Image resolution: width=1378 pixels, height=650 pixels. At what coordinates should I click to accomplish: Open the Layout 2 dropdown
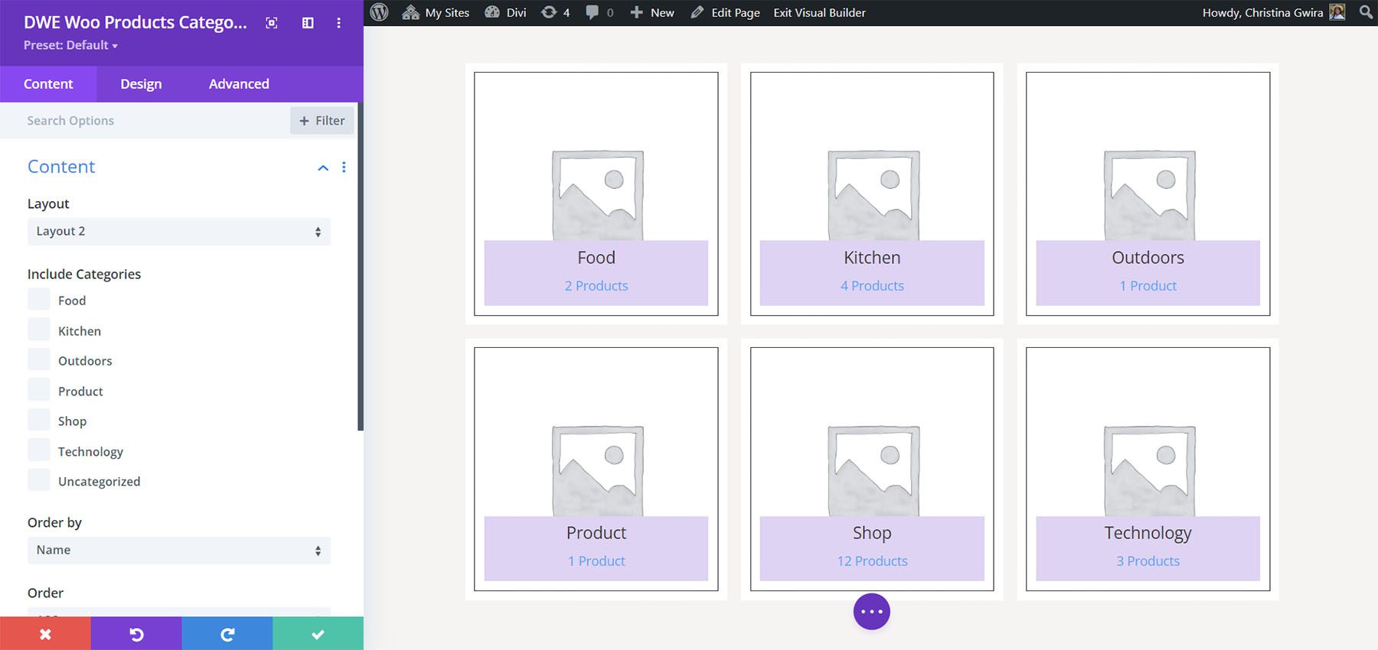(179, 232)
